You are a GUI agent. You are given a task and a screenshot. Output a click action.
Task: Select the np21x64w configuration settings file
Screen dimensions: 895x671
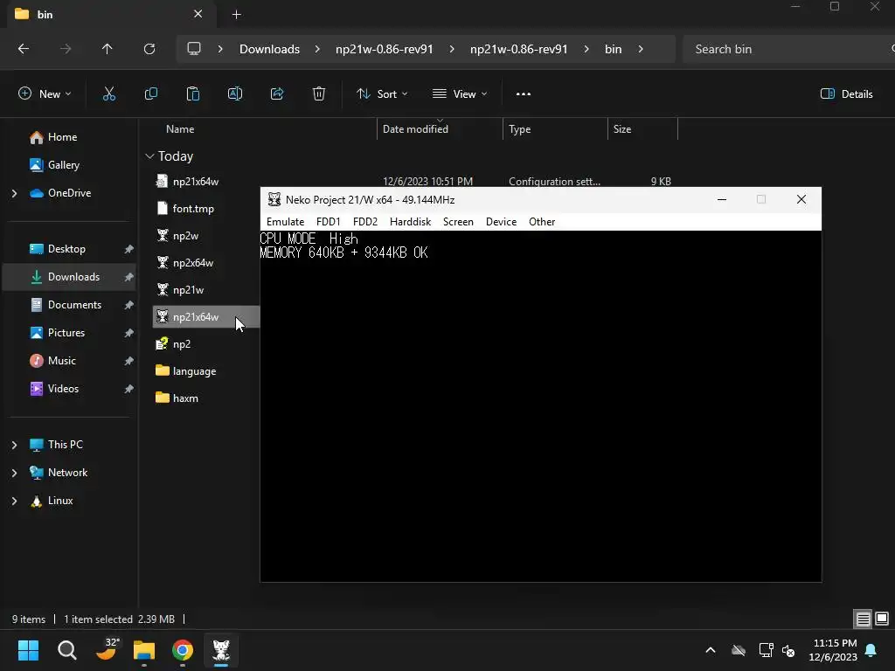click(196, 182)
